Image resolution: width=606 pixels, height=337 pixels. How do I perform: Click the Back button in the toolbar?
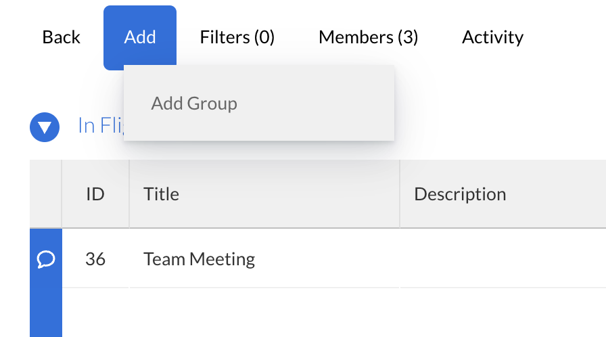pos(61,37)
